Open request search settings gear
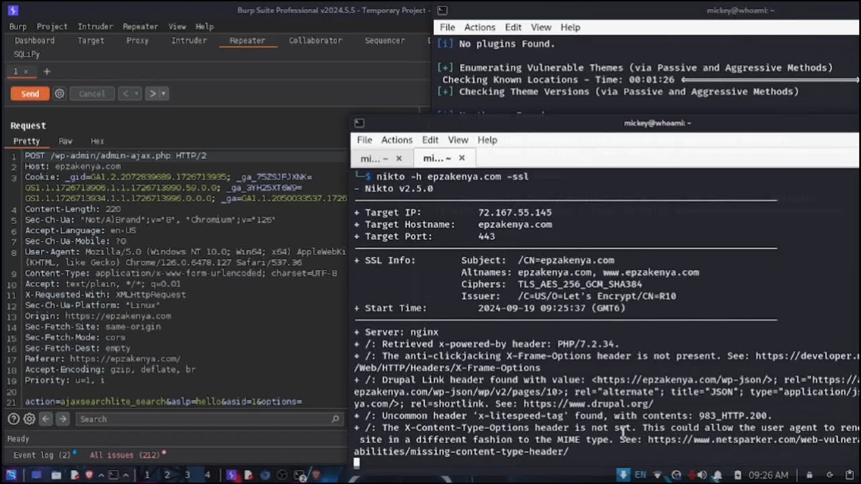The width and height of the screenshot is (861, 484). click(x=29, y=419)
